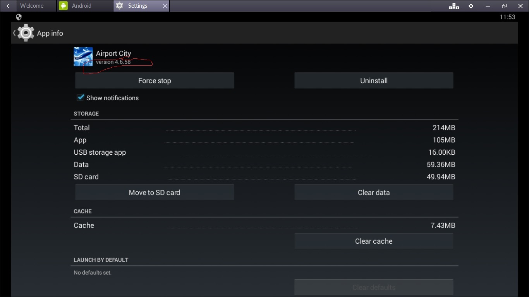Viewport: 529px width, 297px height.
Task: Click Move to SD card
Action: click(x=155, y=193)
